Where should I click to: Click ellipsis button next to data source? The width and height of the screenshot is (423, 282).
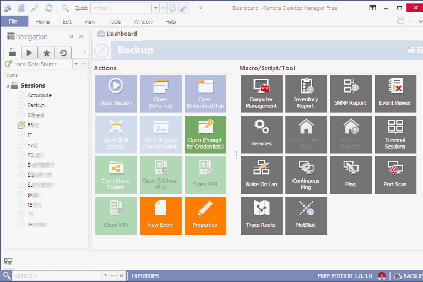[84, 64]
